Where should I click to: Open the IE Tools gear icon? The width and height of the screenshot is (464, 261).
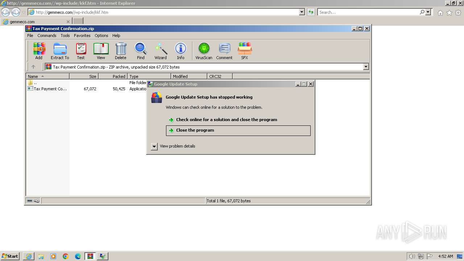click(x=458, y=13)
